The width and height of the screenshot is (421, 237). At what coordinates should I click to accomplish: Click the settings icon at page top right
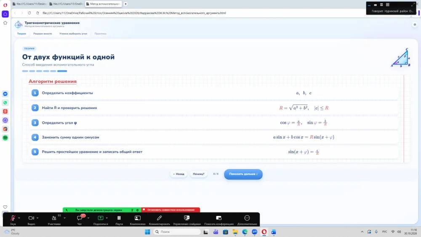(x=415, y=24)
